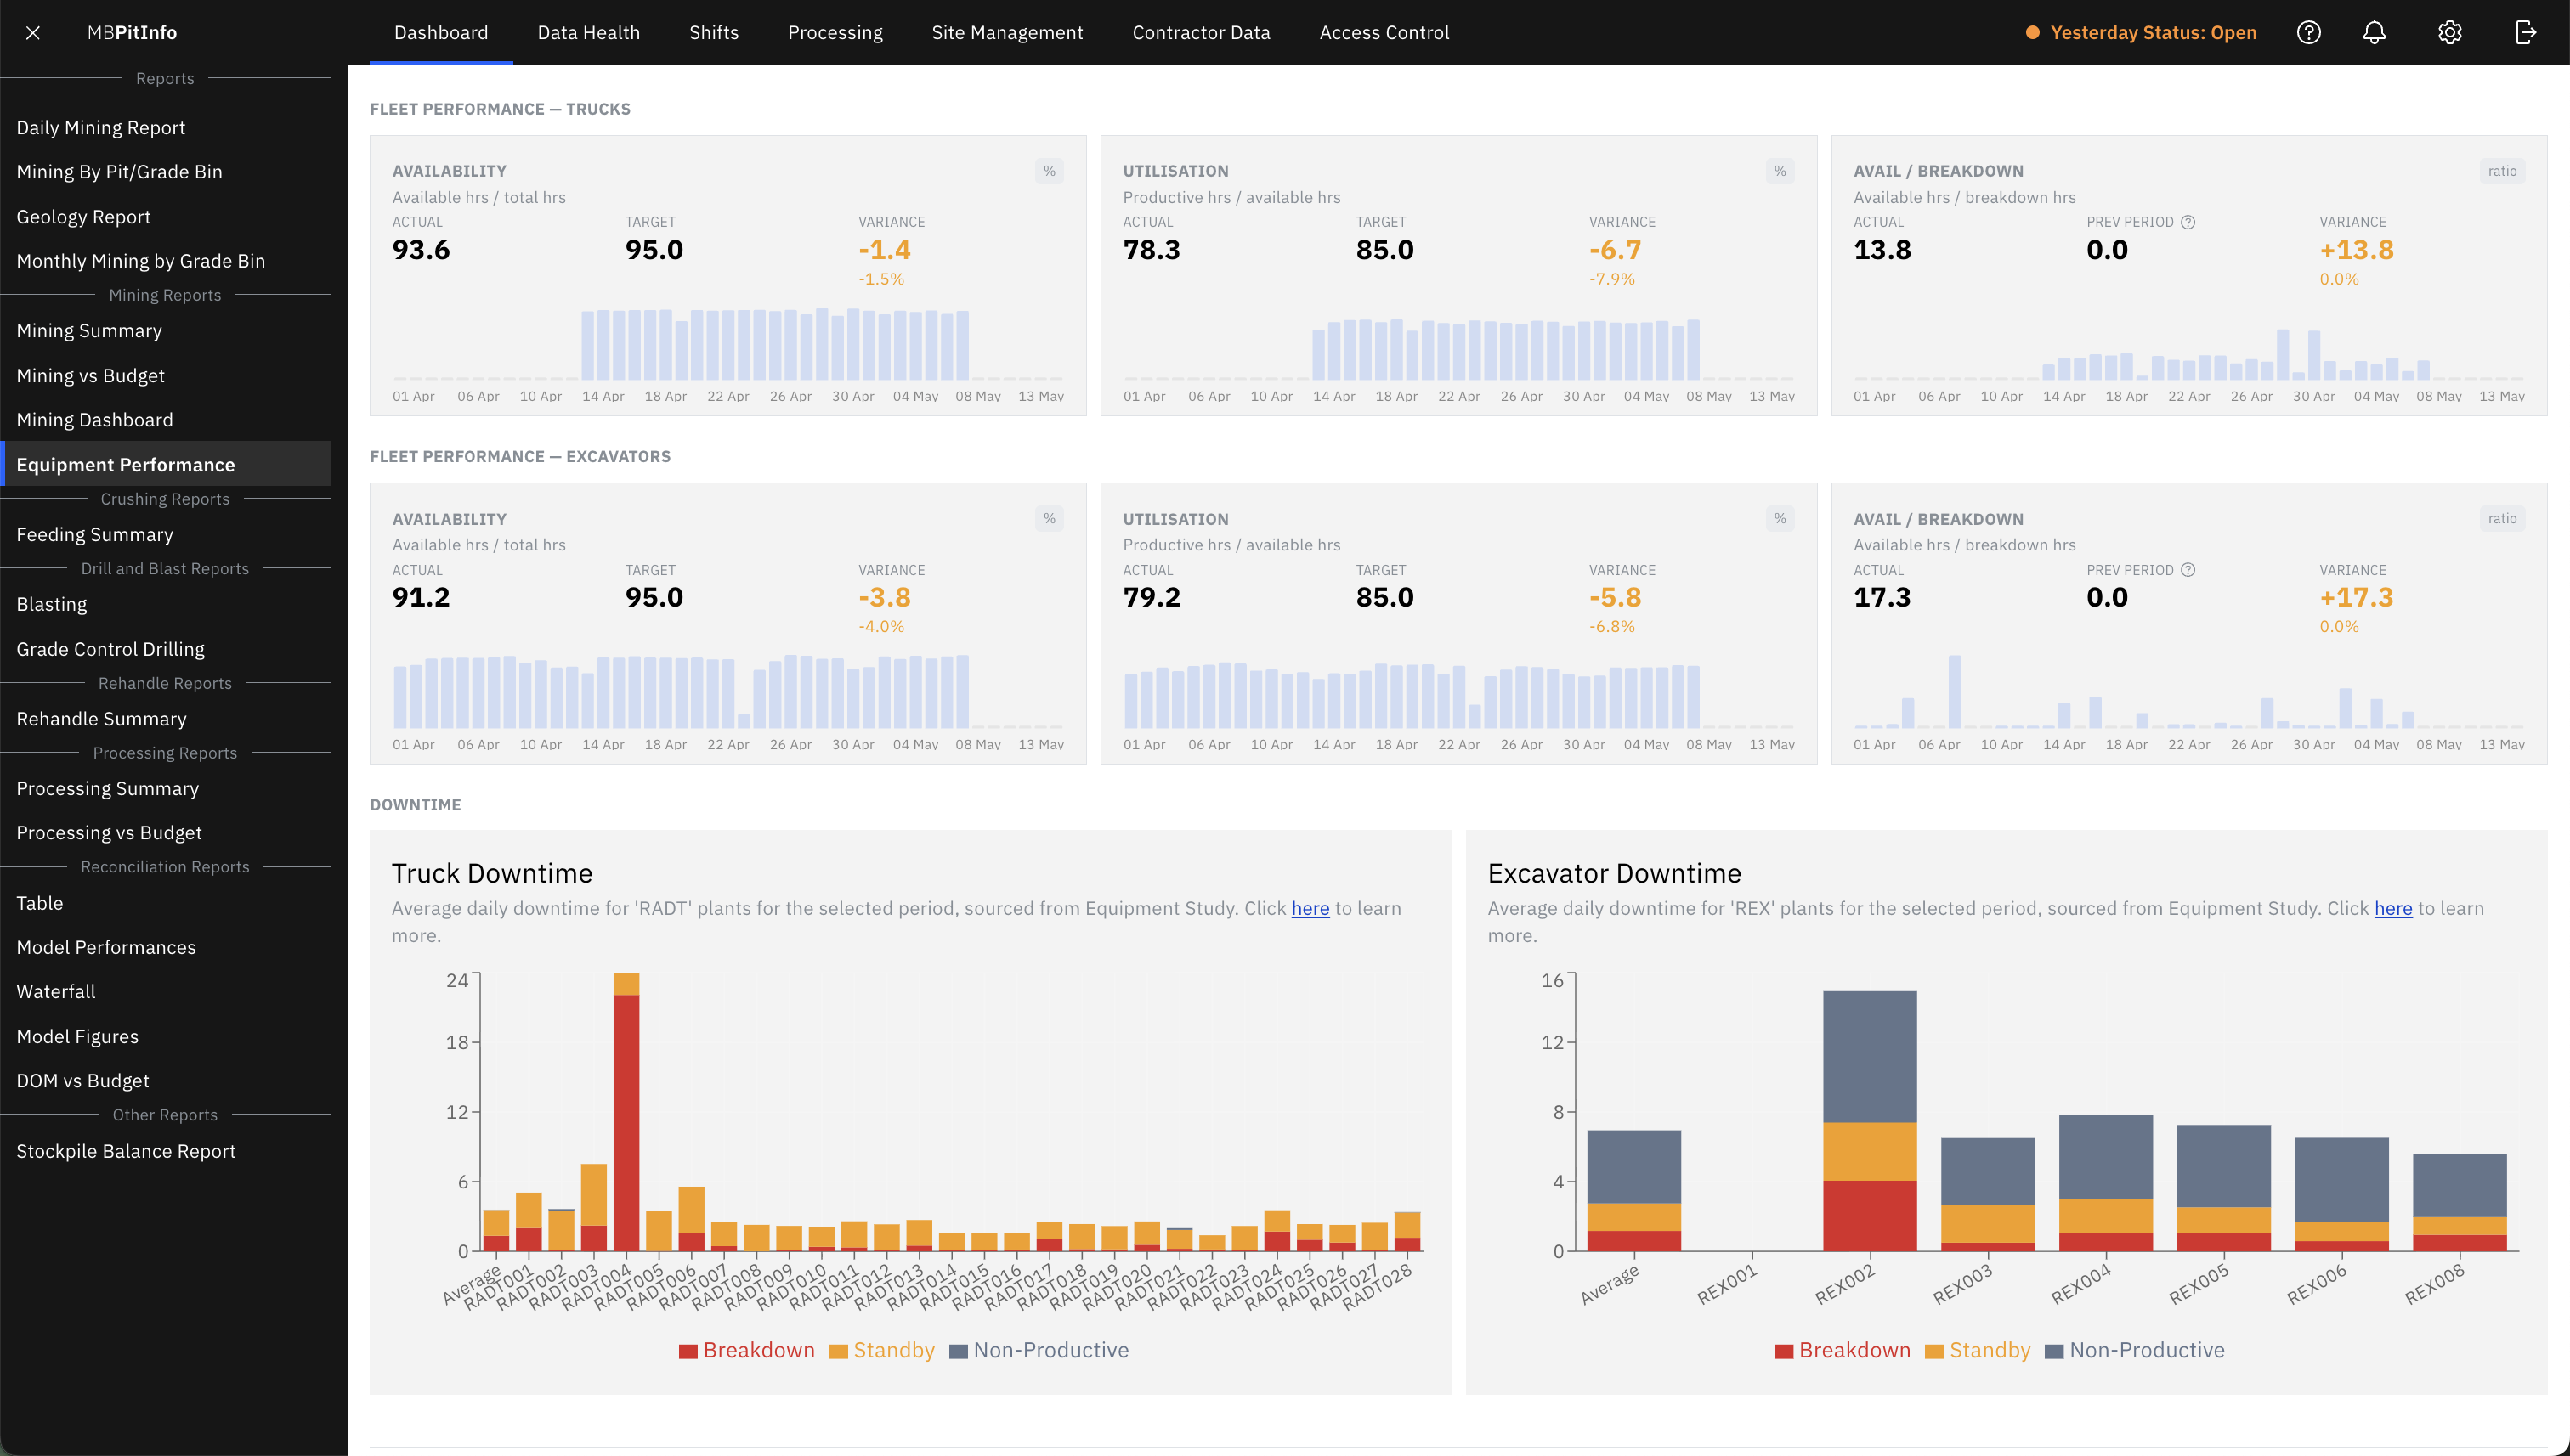The width and height of the screenshot is (2570, 1456).
Task: Click the MBPitInfo logo text
Action: tap(132, 32)
